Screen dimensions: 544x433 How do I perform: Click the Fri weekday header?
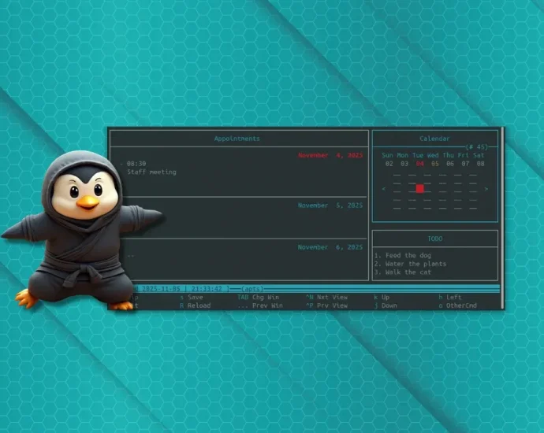coord(464,155)
